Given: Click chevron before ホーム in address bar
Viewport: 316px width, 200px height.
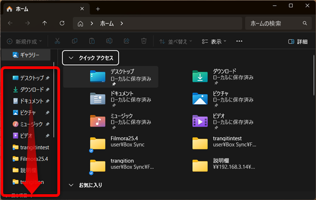Looking at the screenshot, I should 92,24.
